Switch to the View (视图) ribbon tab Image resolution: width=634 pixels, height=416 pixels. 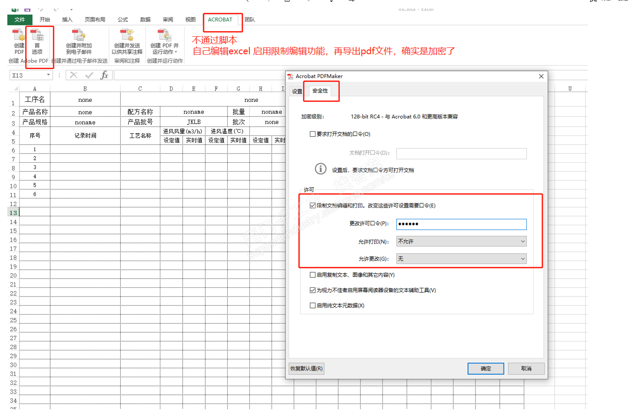point(190,19)
